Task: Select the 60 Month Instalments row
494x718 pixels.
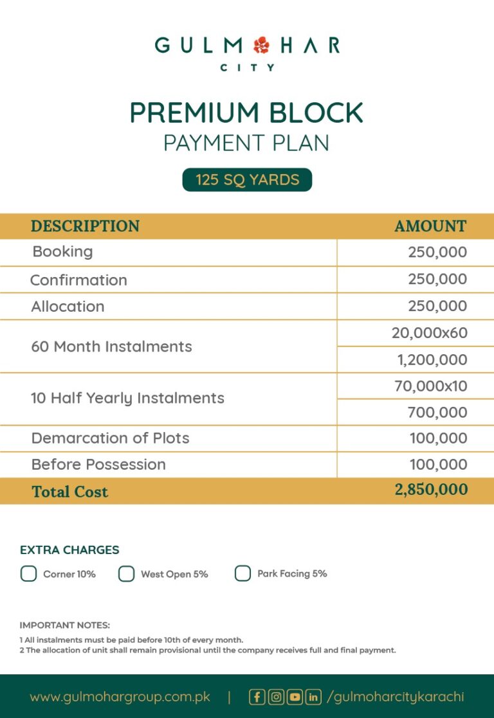Action: (111, 346)
